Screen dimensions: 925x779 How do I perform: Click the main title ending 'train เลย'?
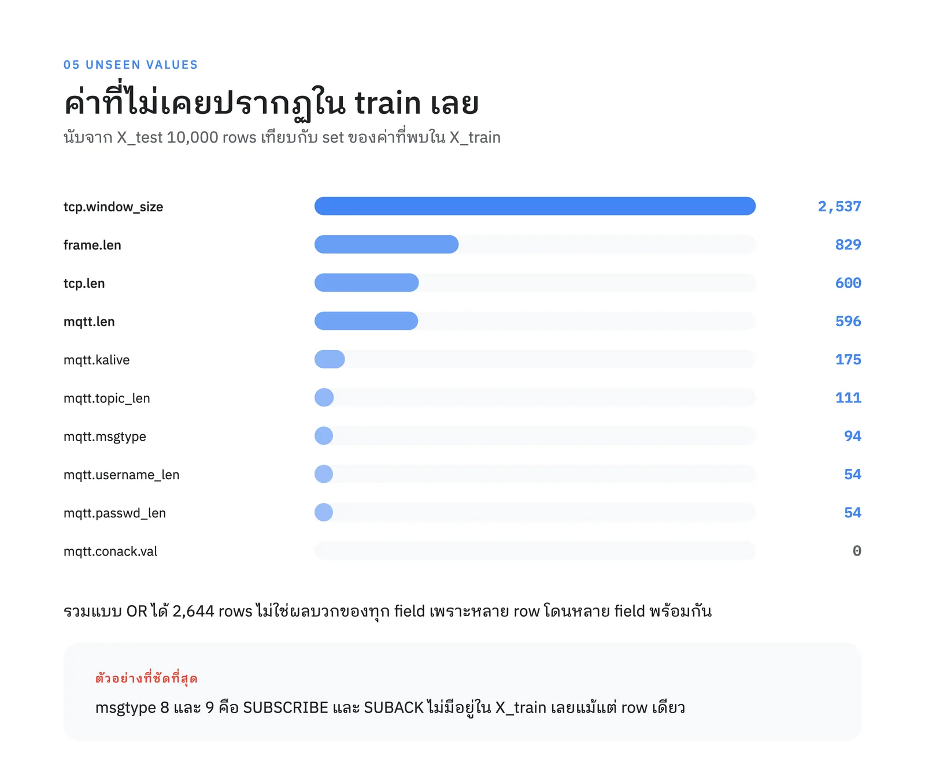pos(271,102)
